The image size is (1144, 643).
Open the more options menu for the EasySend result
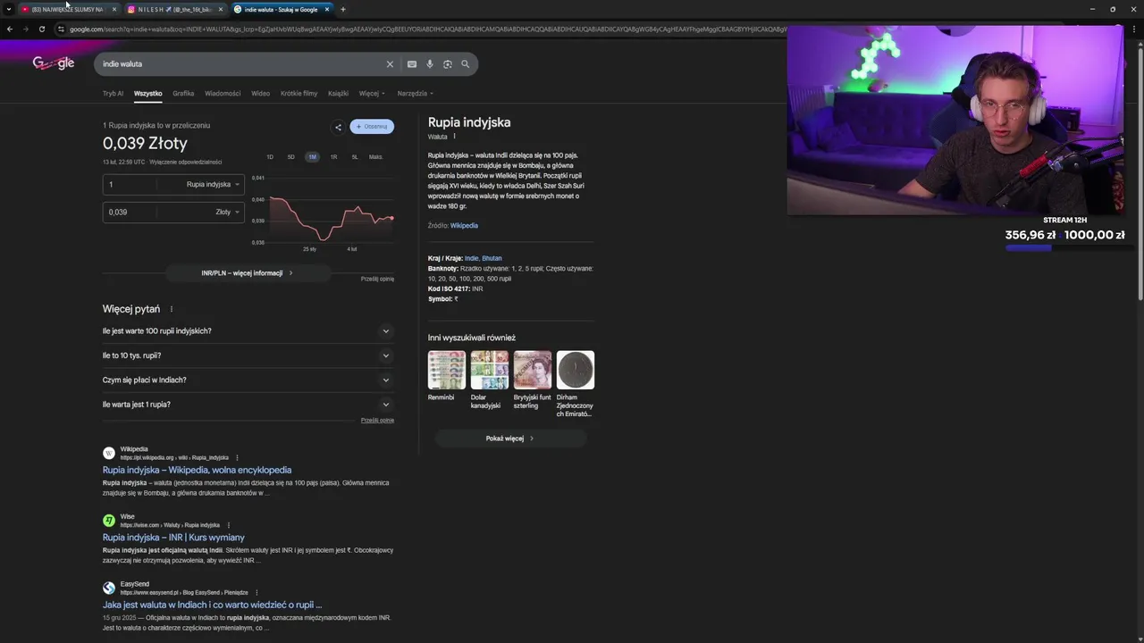pyautogui.click(x=257, y=593)
